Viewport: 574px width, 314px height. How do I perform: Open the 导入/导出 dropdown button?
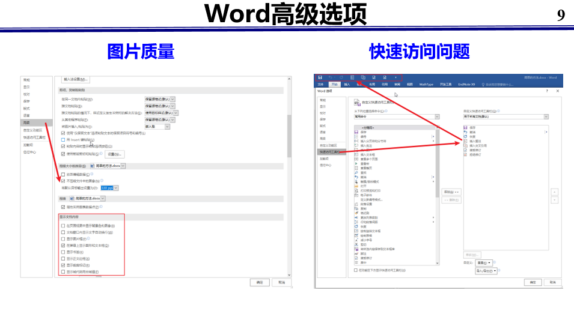(x=486, y=271)
